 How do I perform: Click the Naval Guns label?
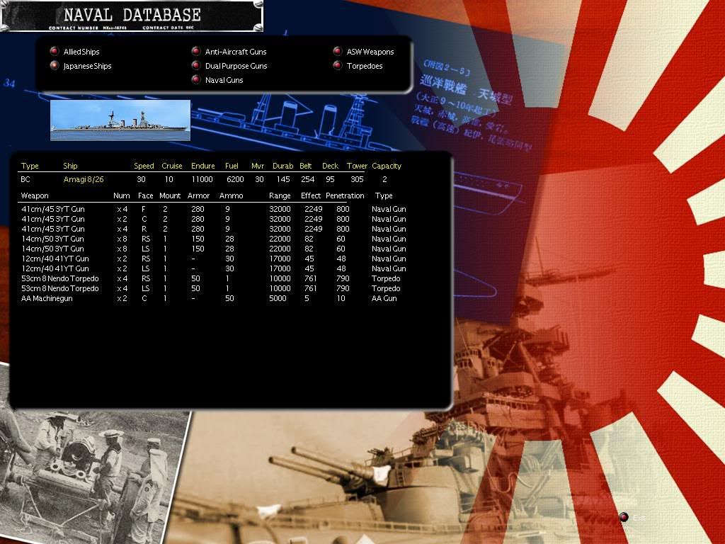(x=224, y=80)
